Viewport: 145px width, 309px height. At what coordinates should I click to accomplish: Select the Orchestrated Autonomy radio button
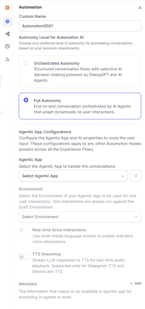click(26, 63)
